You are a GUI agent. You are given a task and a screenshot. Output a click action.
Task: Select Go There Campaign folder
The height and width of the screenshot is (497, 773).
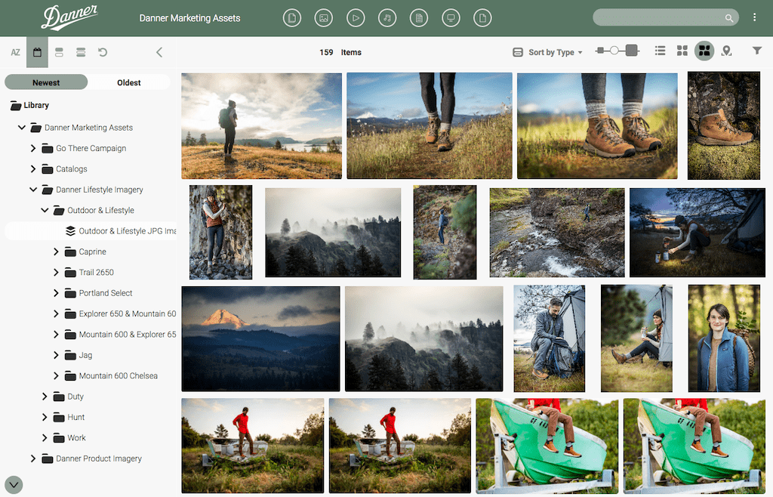pyautogui.click(x=91, y=149)
